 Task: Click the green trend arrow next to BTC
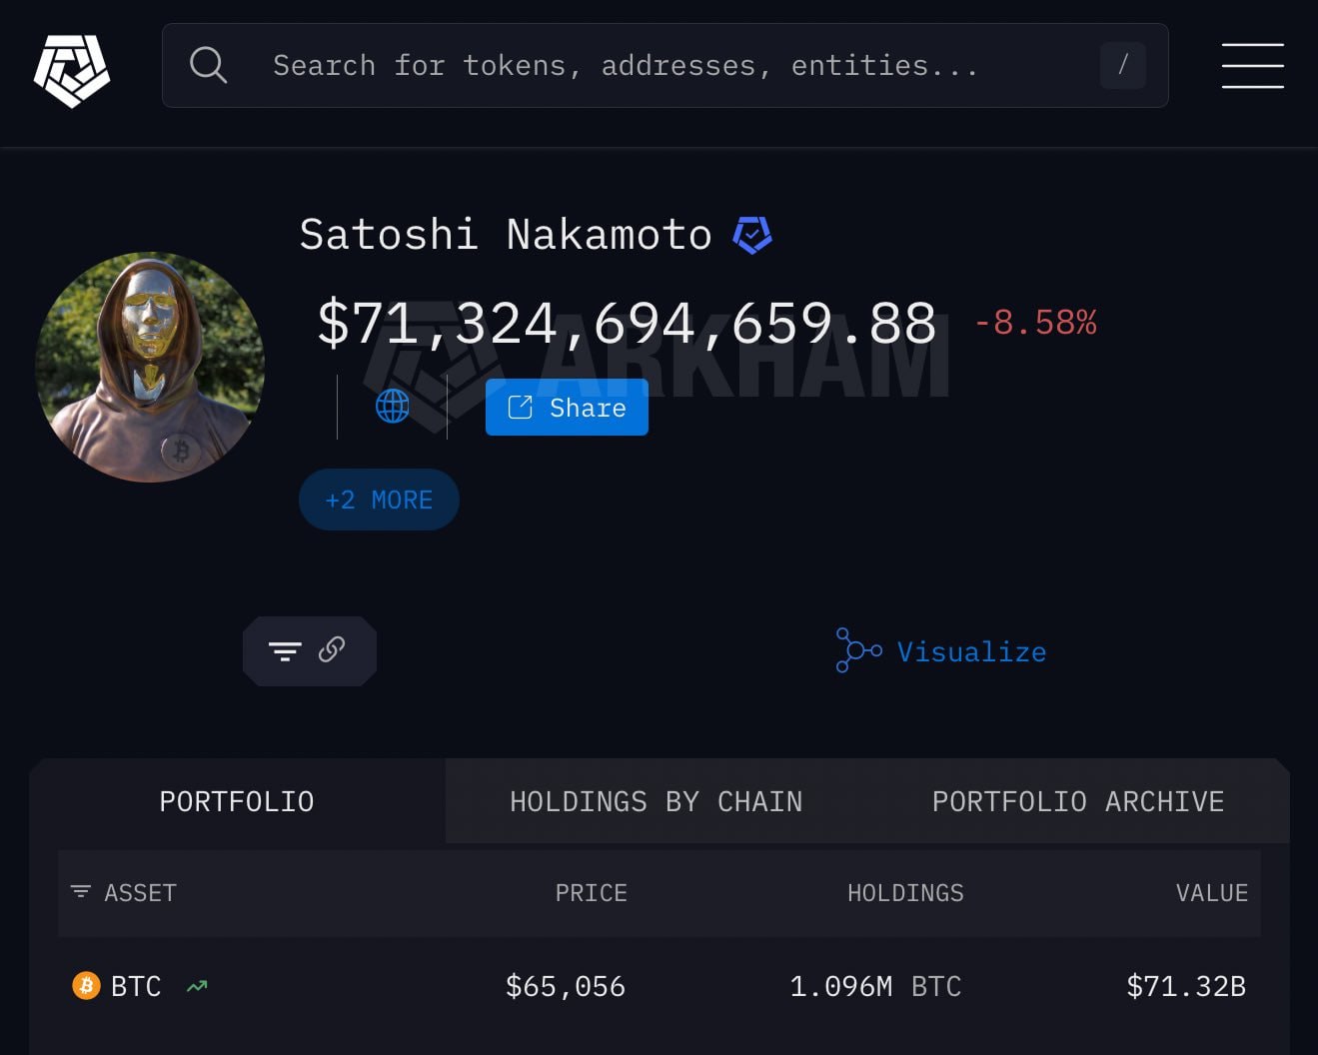click(197, 986)
